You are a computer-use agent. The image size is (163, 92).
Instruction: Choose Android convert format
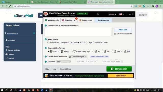(59, 51)
